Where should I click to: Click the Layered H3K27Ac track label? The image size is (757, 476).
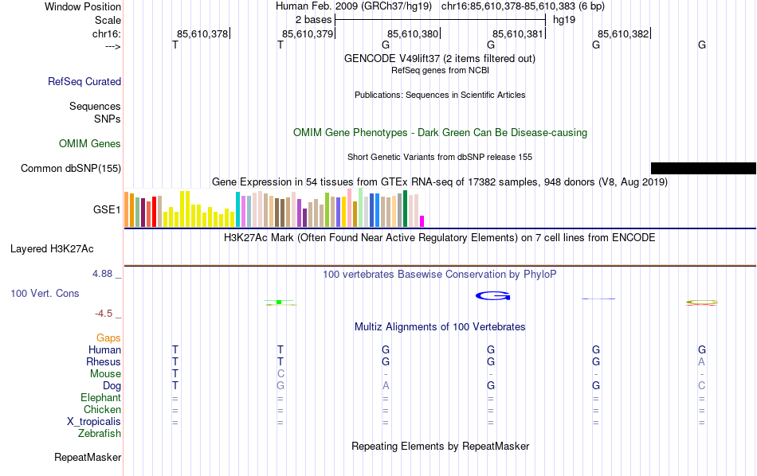coord(52,249)
